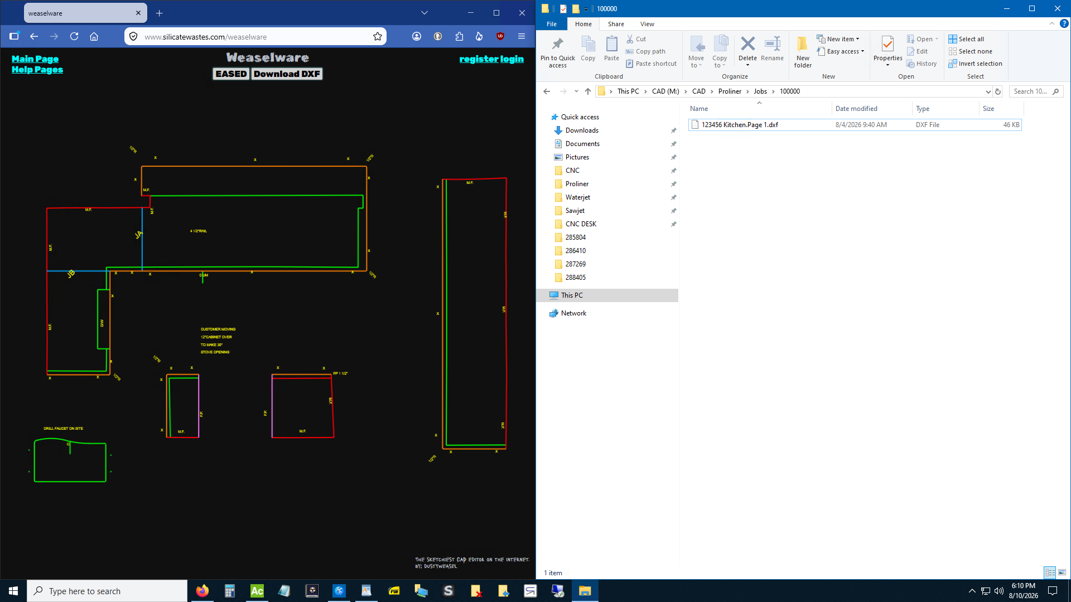Expand the address bar history dropdown
Viewport: 1071px width, 602px height.
click(x=988, y=91)
